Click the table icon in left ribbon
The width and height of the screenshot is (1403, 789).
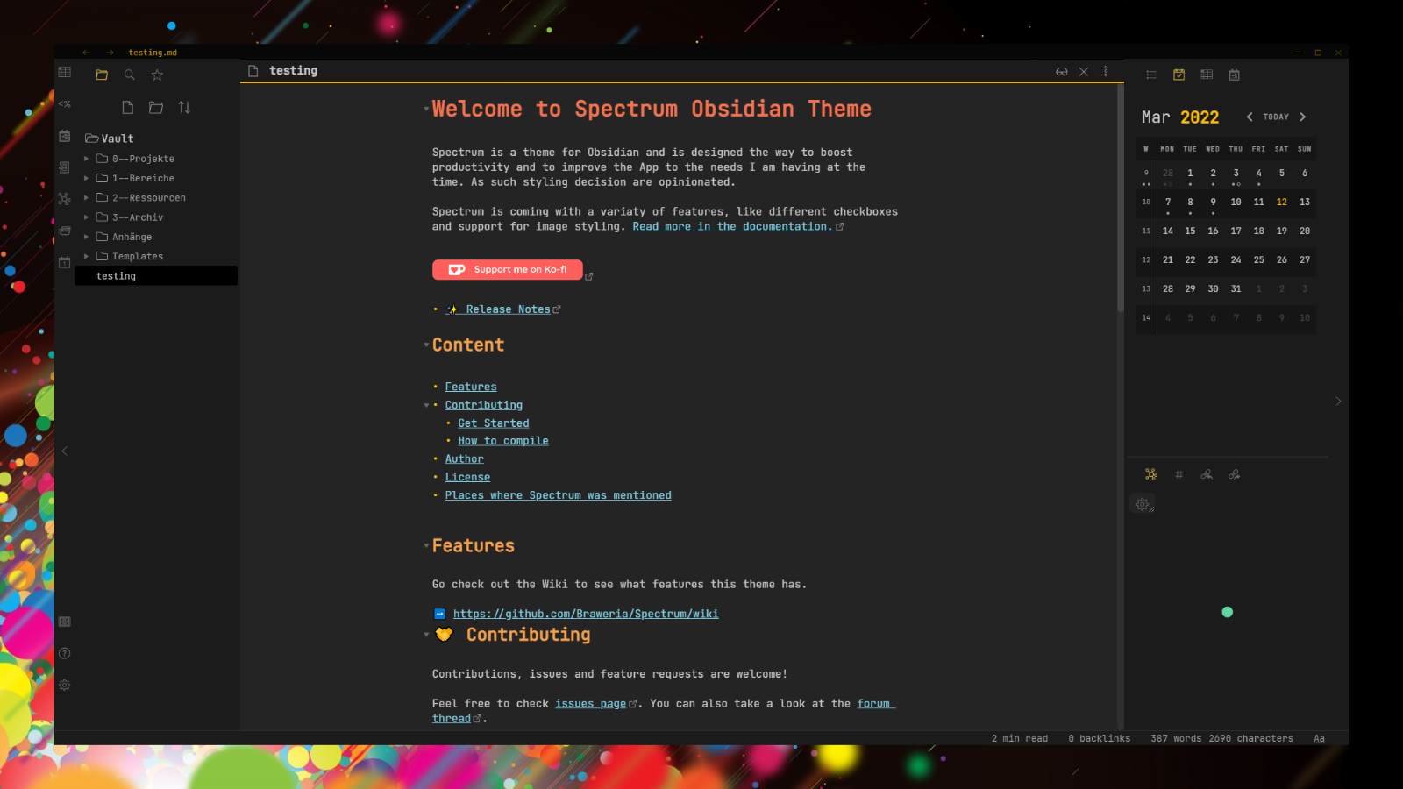pos(65,72)
